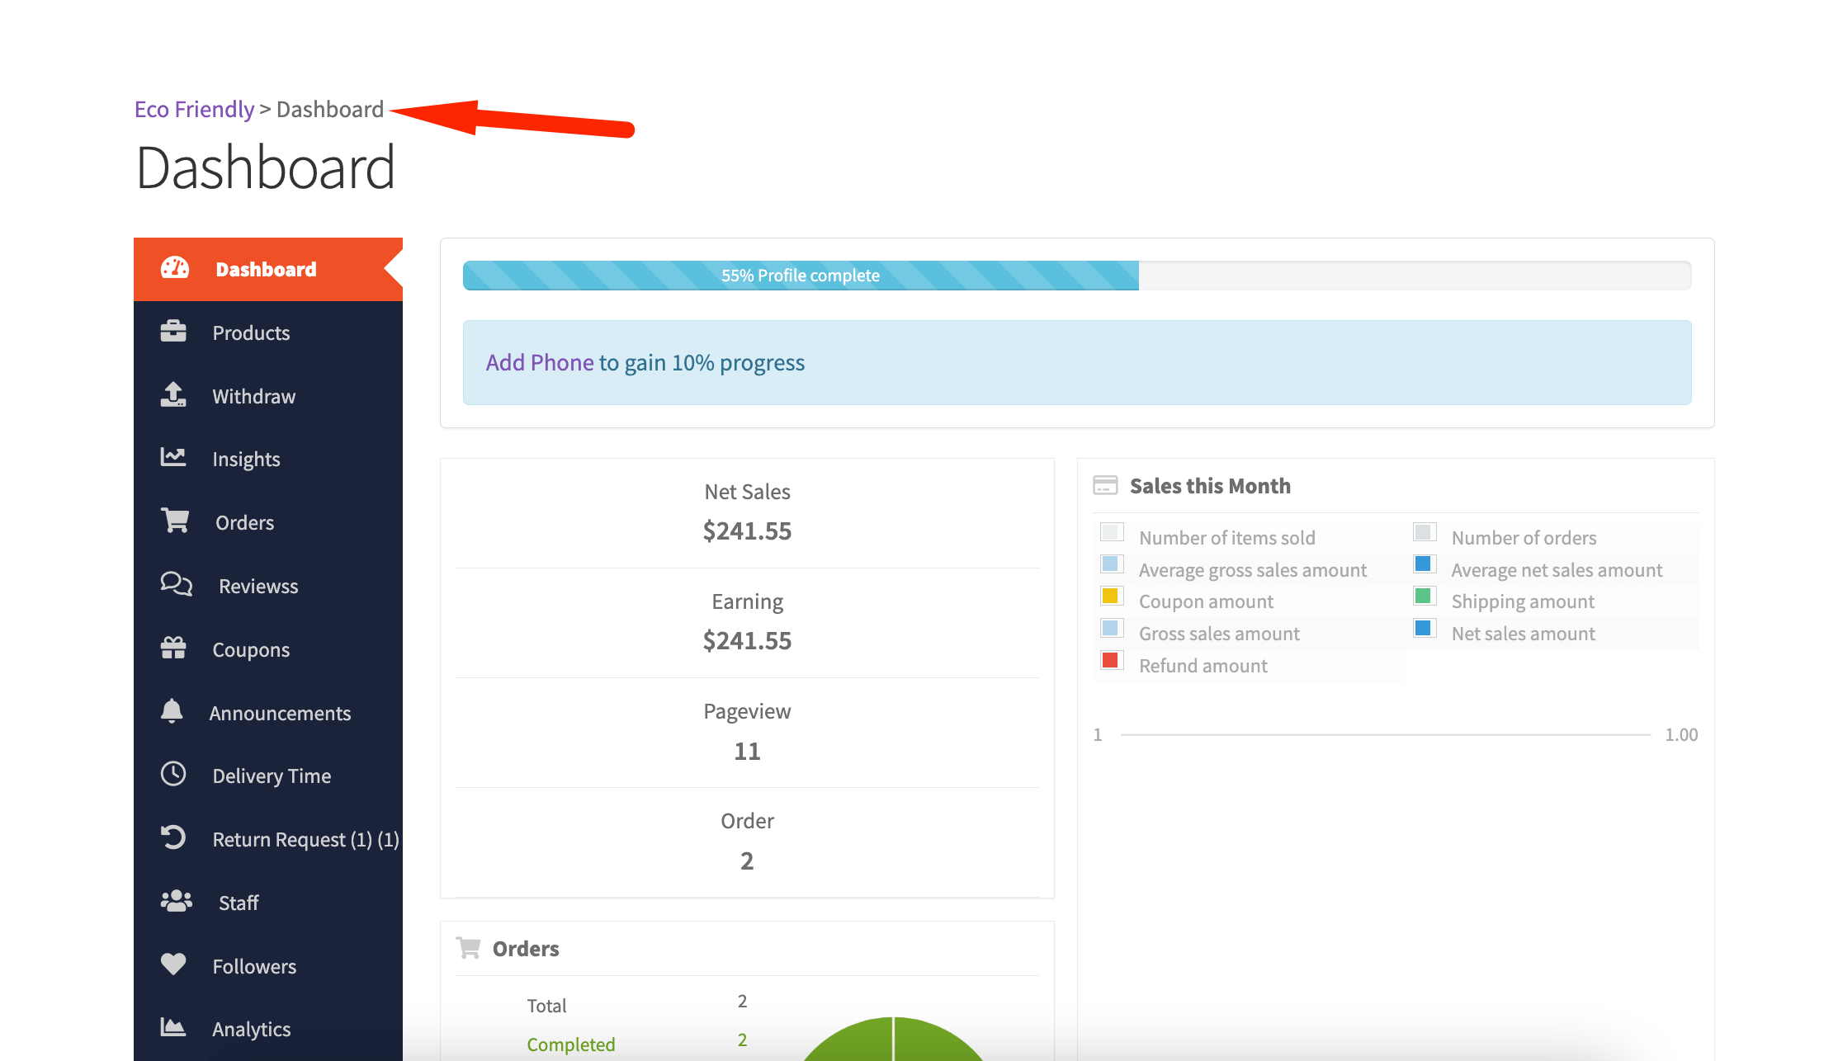
Task: Click the Dashboard speedometer icon
Action: coord(175,268)
